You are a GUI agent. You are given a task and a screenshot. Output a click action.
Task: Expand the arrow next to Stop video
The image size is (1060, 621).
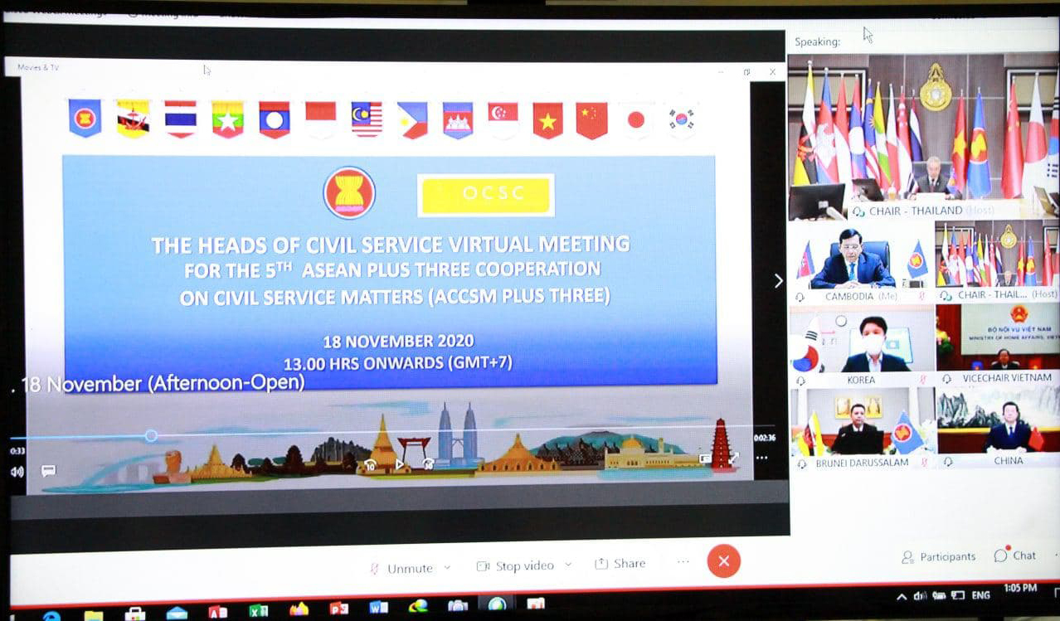click(568, 565)
